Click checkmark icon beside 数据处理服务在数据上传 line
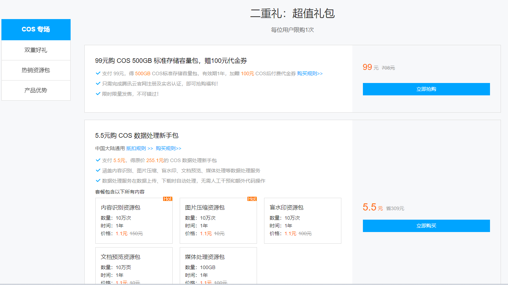Screen dimensions: 508x285 (98, 180)
